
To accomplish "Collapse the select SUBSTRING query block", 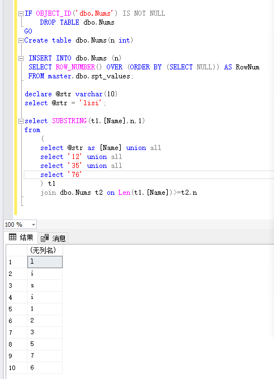I will pyautogui.click(x=21, y=121).
